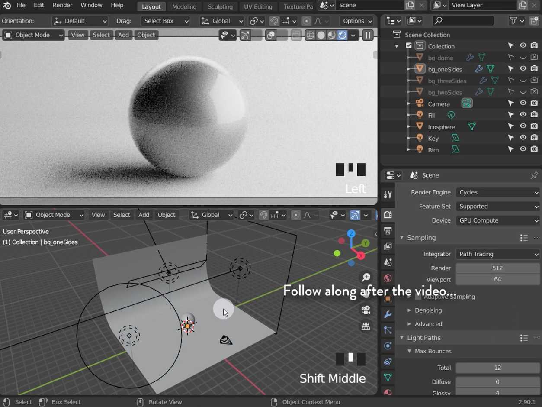Uncheck the Collection exclude checkbox
The image size is (542, 407).
[x=409, y=46]
